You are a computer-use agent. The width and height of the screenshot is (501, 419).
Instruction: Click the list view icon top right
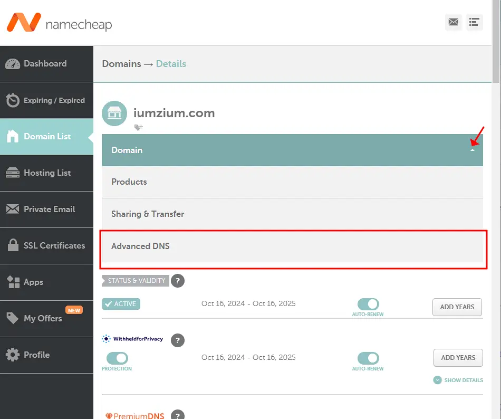coord(474,22)
